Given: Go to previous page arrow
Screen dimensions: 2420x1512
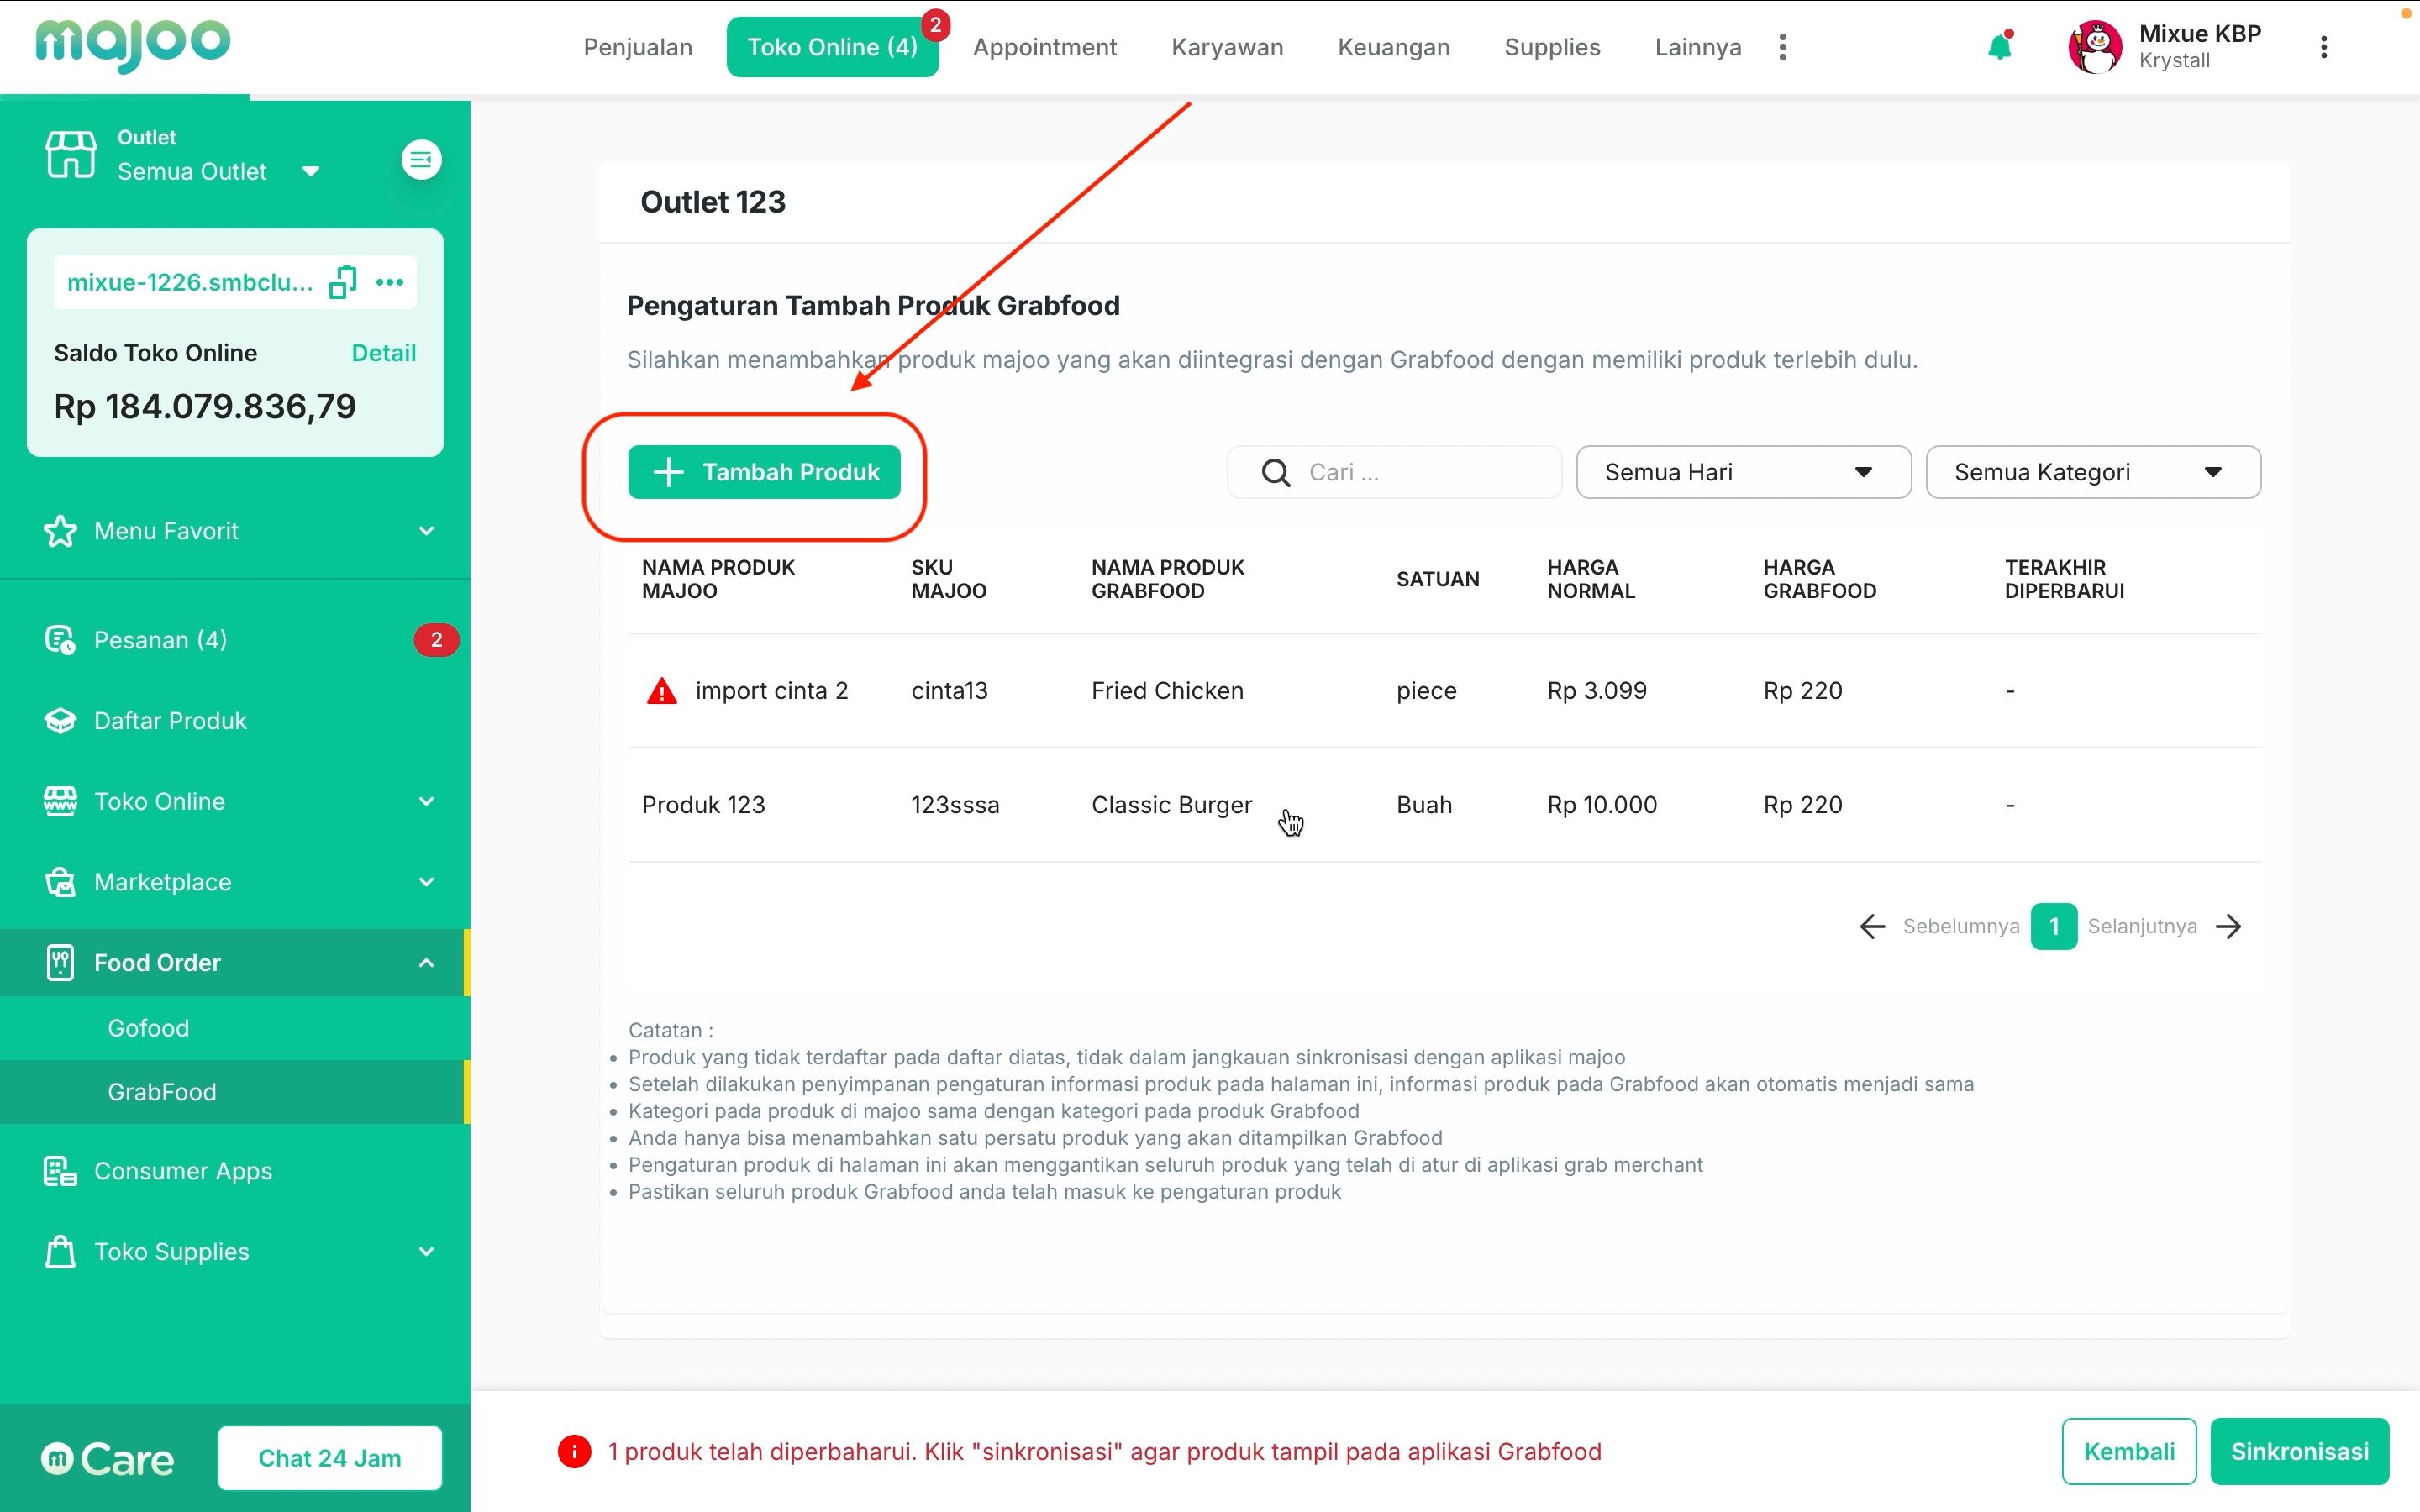Looking at the screenshot, I should (x=1872, y=926).
